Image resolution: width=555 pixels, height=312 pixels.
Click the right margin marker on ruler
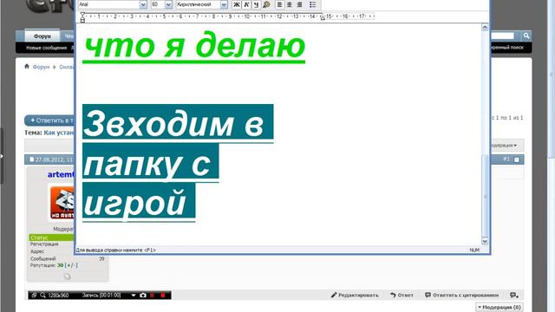[x=323, y=17]
